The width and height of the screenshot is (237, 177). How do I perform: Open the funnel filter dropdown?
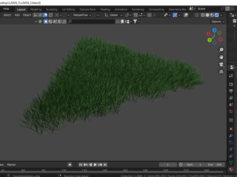(x=136, y=22)
